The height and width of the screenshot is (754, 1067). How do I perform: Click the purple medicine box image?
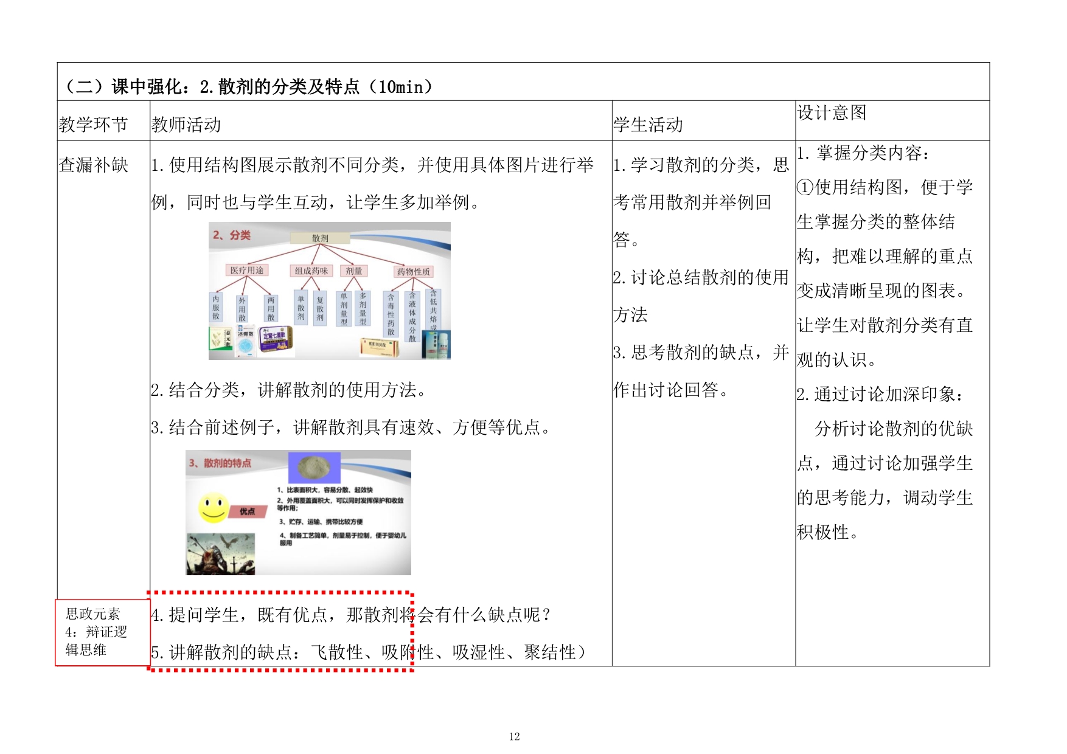(276, 340)
